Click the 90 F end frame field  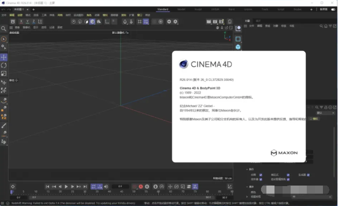[224, 197]
